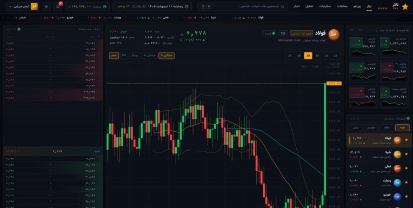The width and height of the screenshot is (413, 208).
Task: Click the زنده live badge
Action: click(x=269, y=33)
